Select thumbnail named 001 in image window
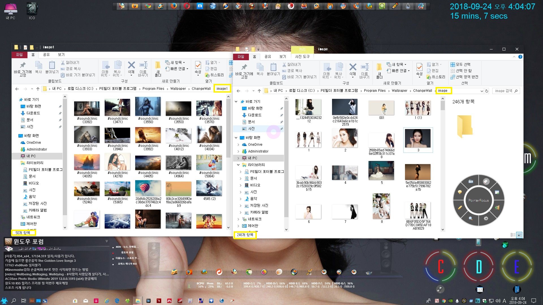 click(382, 110)
